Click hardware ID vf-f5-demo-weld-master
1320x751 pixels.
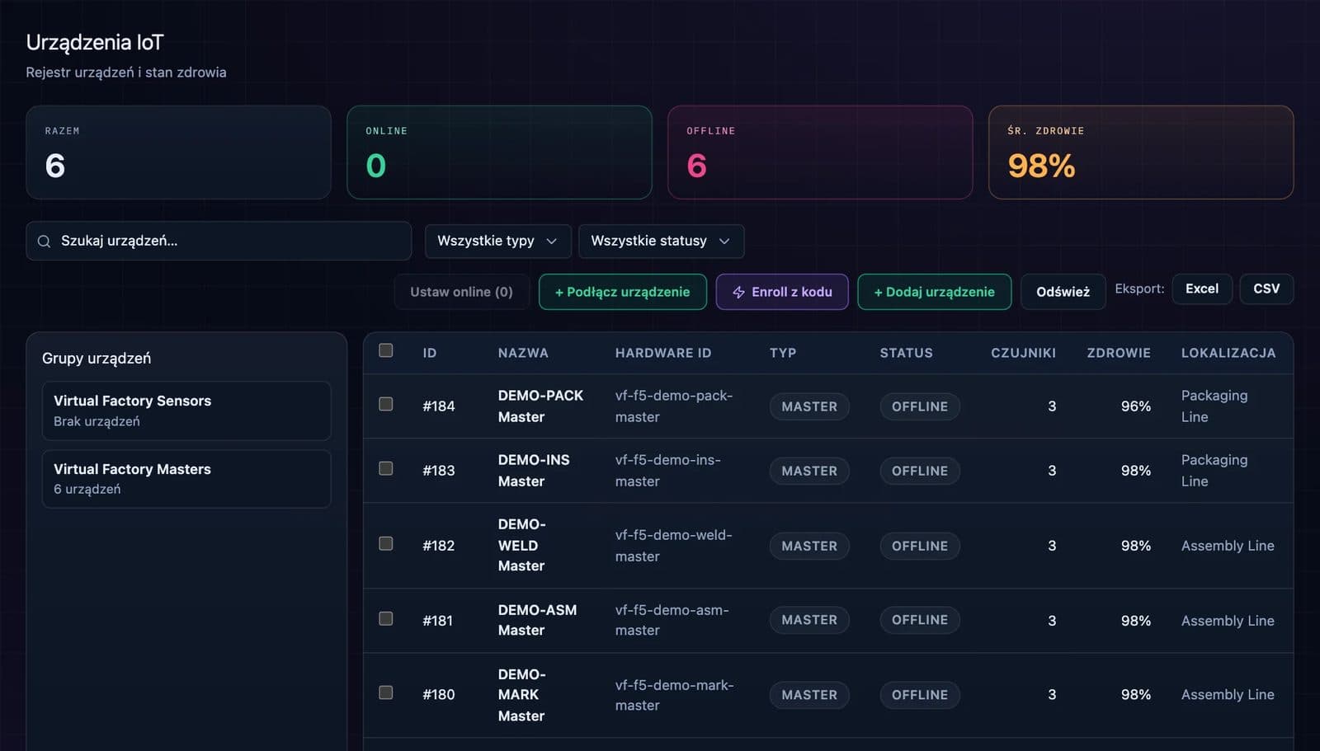(x=674, y=546)
